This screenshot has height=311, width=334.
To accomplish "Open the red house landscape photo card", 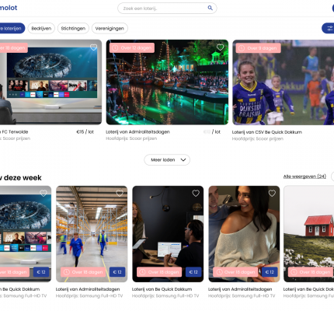I will point(308,234).
